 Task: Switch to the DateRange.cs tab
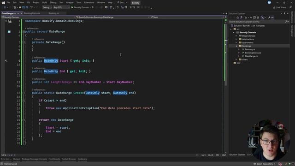click(x=8, y=13)
